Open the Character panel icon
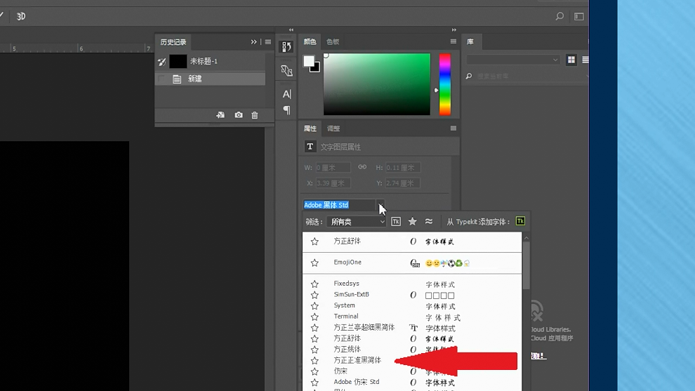The height and width of the screenshot is (391, 695). (287, 94)
